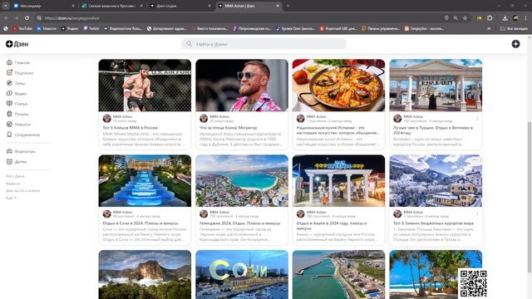Open Дзен на iOS и Android link
Image resolution: width=532 pixels, height=299 pixels.
(23, 190)
